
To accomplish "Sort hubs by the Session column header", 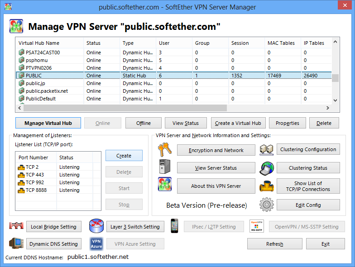I will pyautogui.click(x=246, y=43).
